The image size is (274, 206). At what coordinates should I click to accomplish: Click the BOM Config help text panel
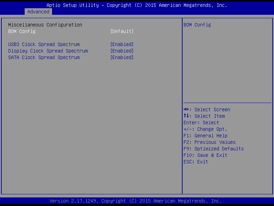(197, 25)
